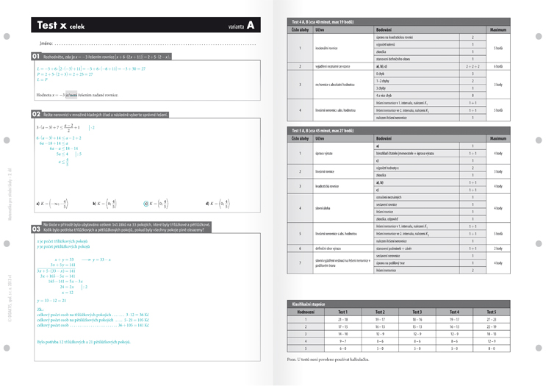Click the 'Test x celek' title
The image size is (546, 386).
(61, 26)
